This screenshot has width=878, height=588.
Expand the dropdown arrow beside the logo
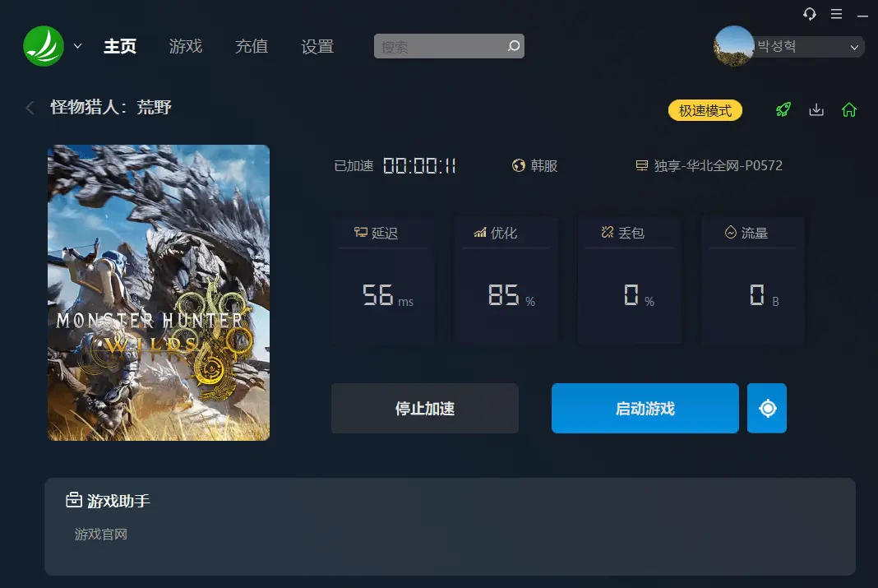tap(78, 46)
